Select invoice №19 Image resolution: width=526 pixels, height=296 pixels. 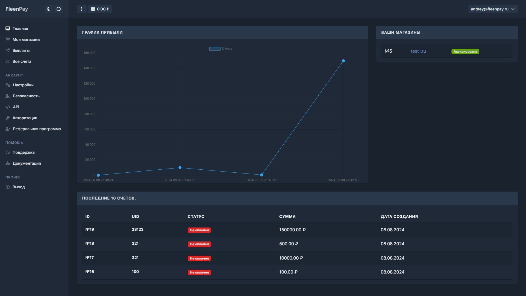point(90,229)
